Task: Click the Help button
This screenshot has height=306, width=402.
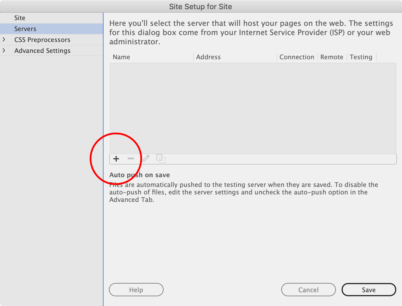Action: pos(136,290)
